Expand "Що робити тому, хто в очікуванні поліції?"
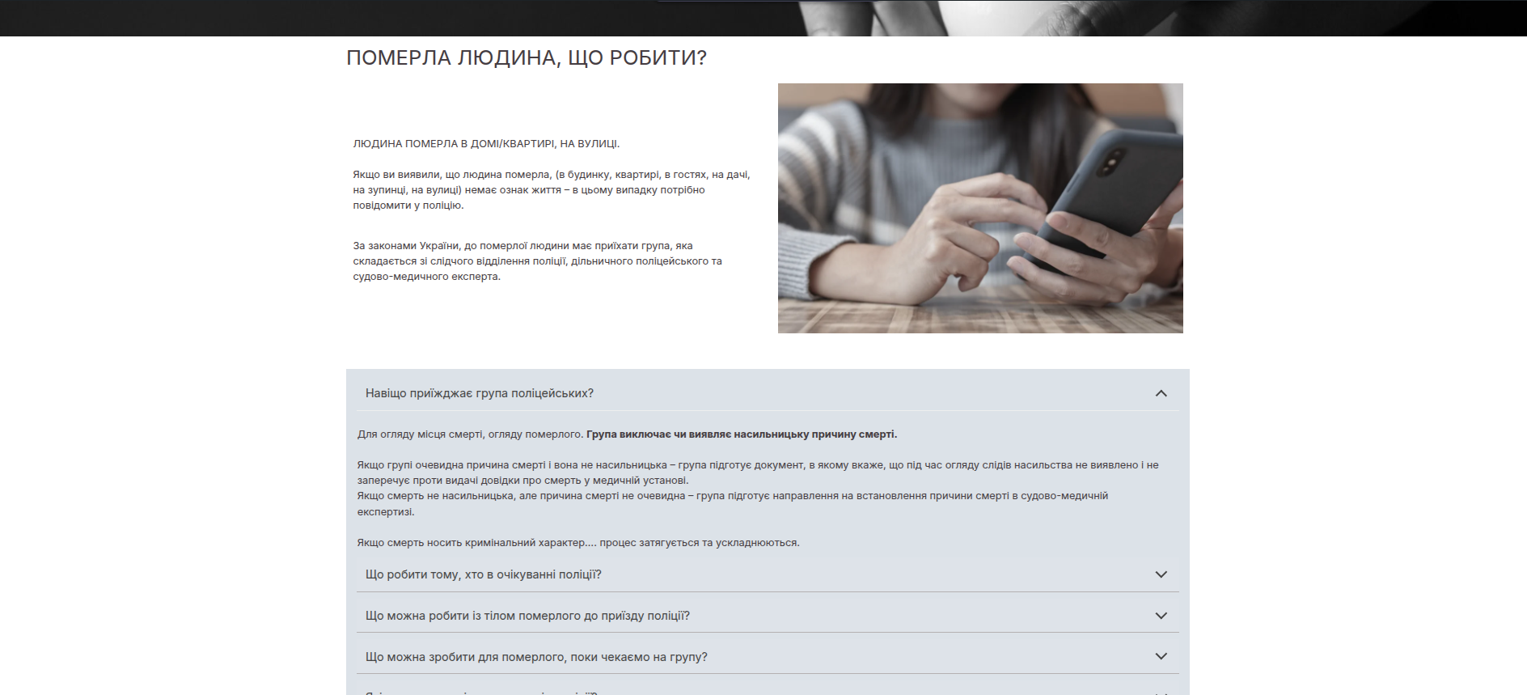Image resolution: width=1527 pixels, height=695 pixels. point(483,574)
